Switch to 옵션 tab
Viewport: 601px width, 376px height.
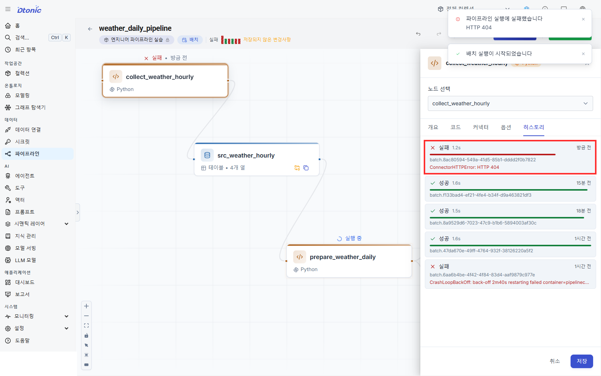506,127
